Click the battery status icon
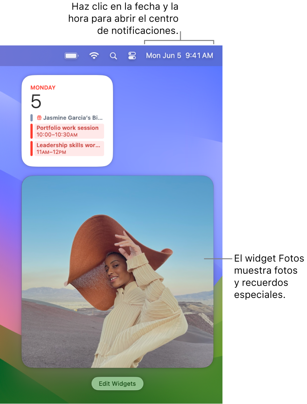The image size is (307, 404). point(72,56)
